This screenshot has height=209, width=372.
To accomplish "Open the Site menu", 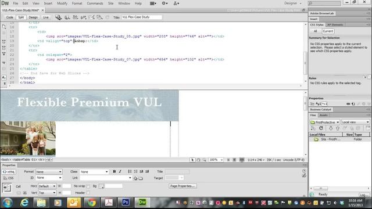I will 111,3.
